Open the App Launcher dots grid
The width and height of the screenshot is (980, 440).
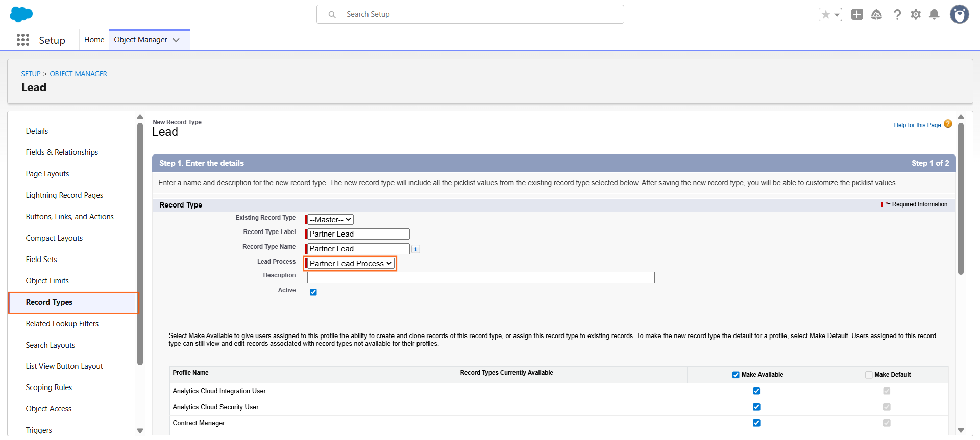pos(23,40)
